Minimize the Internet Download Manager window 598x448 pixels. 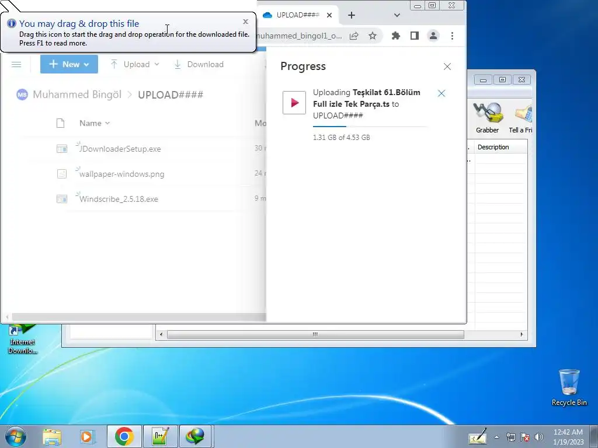(x=483, y=79)
